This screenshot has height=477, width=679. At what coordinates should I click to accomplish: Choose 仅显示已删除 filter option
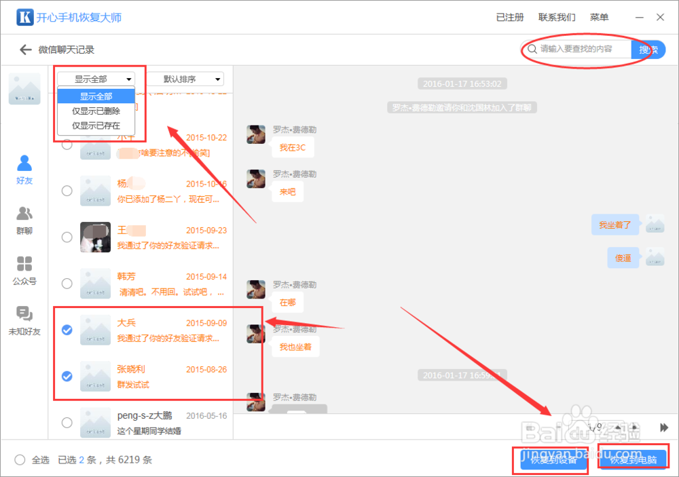[96, 111]
